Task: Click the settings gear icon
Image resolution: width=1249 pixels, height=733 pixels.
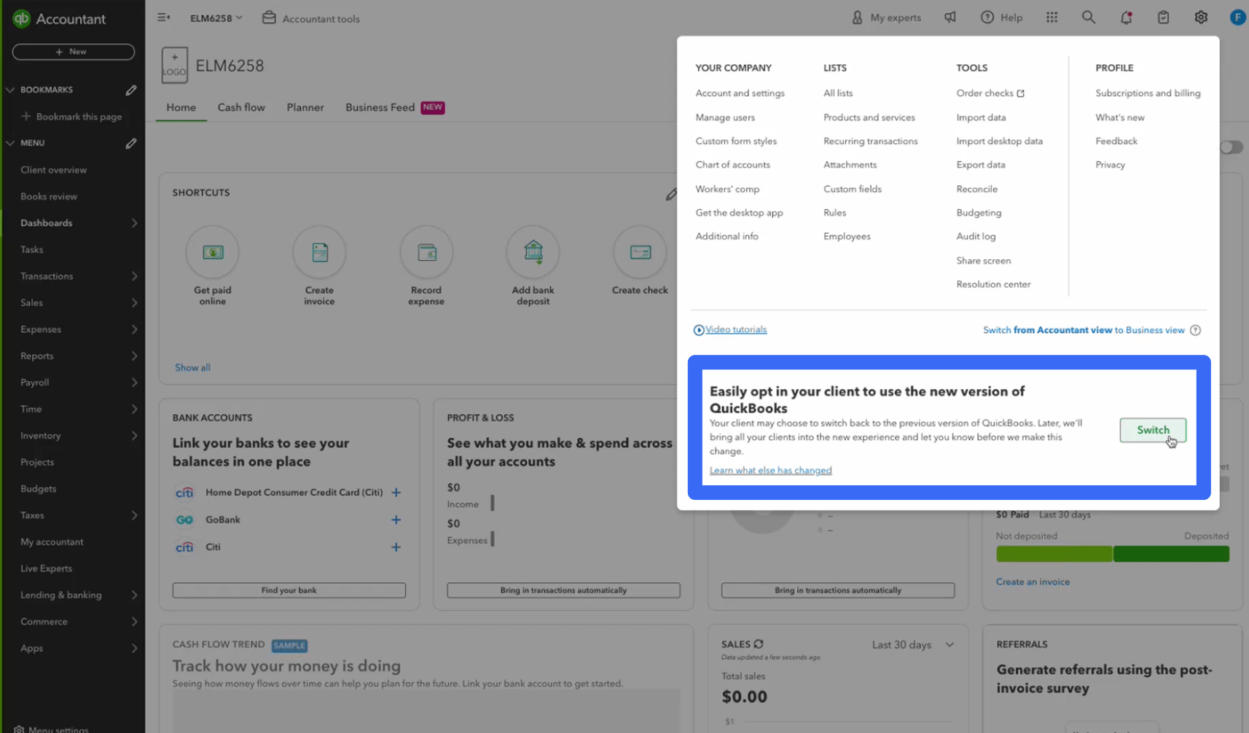Action: point(1201,17)
